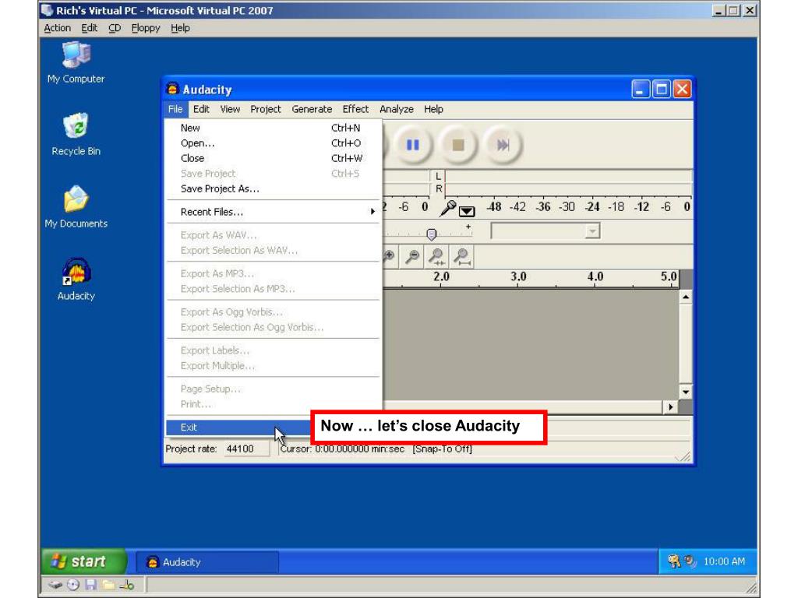Open the dropdown arrow beside the microphone icon
Image resolution: width=798 pixels, height=598 pixels.
[x=467, y=210]
